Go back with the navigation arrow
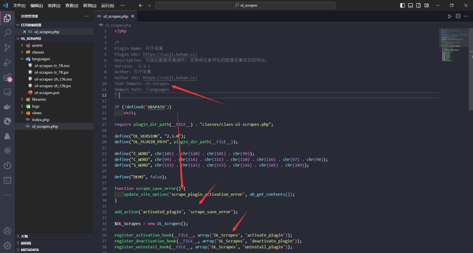 coord(141,6)
